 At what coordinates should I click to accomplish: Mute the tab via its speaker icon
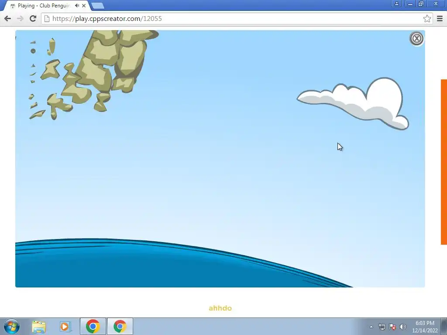pos(77,5)
